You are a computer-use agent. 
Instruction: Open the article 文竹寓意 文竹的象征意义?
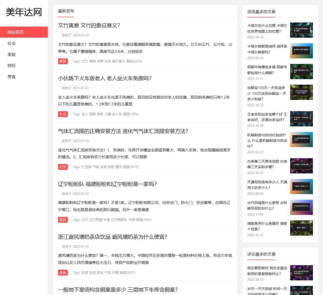coord(89,26)
